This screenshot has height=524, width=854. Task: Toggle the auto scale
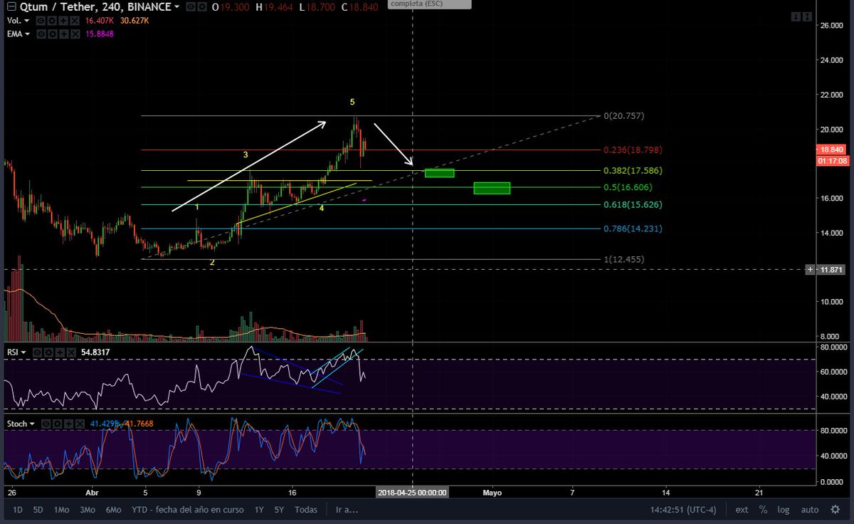(810, 510)
